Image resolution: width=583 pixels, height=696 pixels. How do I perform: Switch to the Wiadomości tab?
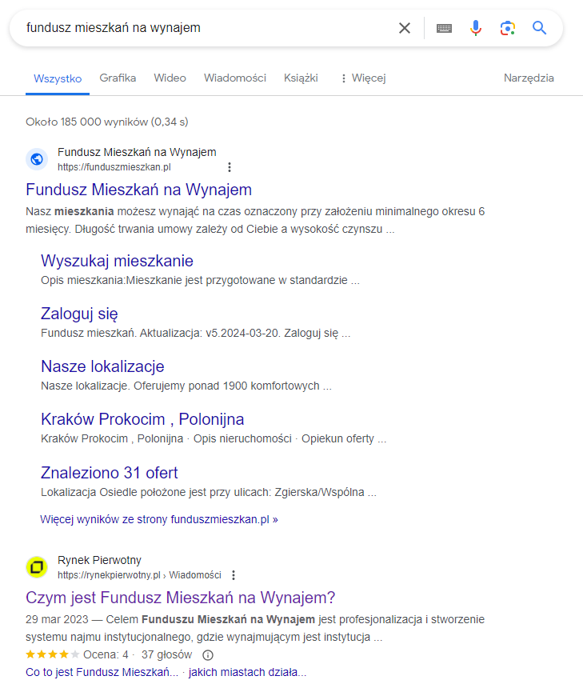click(x=234, y=78)
